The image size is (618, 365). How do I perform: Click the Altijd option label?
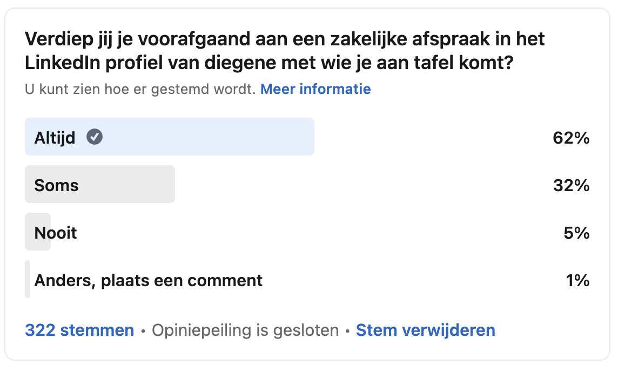coord(55,138)
